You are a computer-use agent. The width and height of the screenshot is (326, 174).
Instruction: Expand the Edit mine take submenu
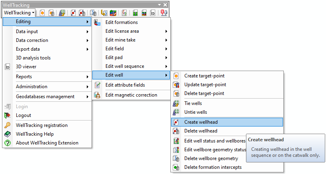131,40
